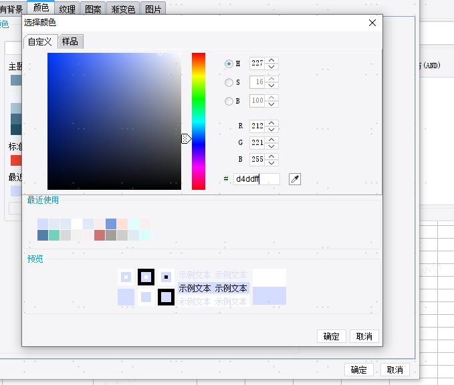Increase the RGB B value with the up arrow
454x385 pixels.
pyautogui.click(x=271, y=156)
